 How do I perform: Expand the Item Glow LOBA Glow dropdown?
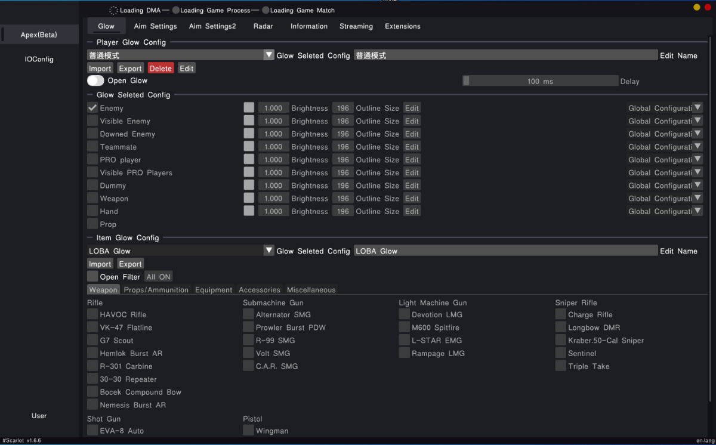[268, 251]
